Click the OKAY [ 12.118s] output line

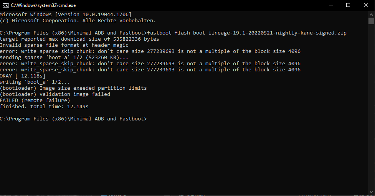pyautogui.click(x=23, y=76)
